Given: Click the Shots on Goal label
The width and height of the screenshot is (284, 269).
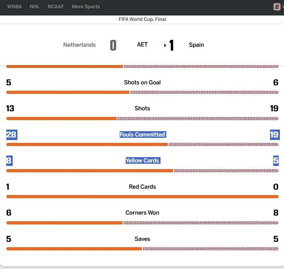Looking at the screenshot, I should pyautogui.click(x=142, y=83).
